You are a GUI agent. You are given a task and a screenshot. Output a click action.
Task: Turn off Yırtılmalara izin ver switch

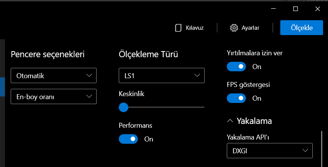236,67
